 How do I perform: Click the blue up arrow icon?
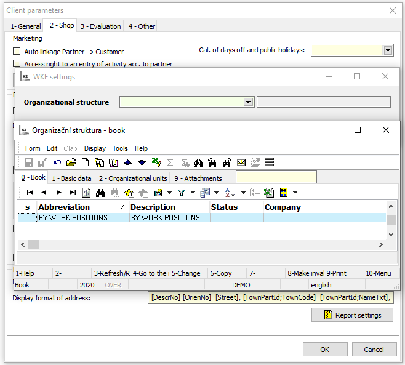coord(127,162)
